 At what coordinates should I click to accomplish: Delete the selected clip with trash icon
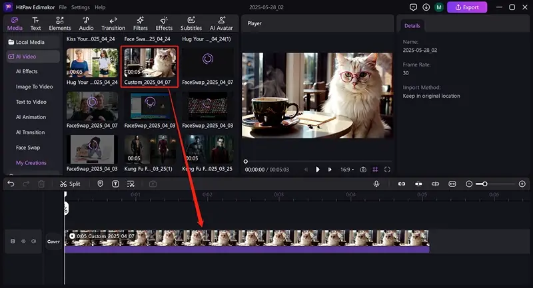pyautogui.click(x=41, y=184)
